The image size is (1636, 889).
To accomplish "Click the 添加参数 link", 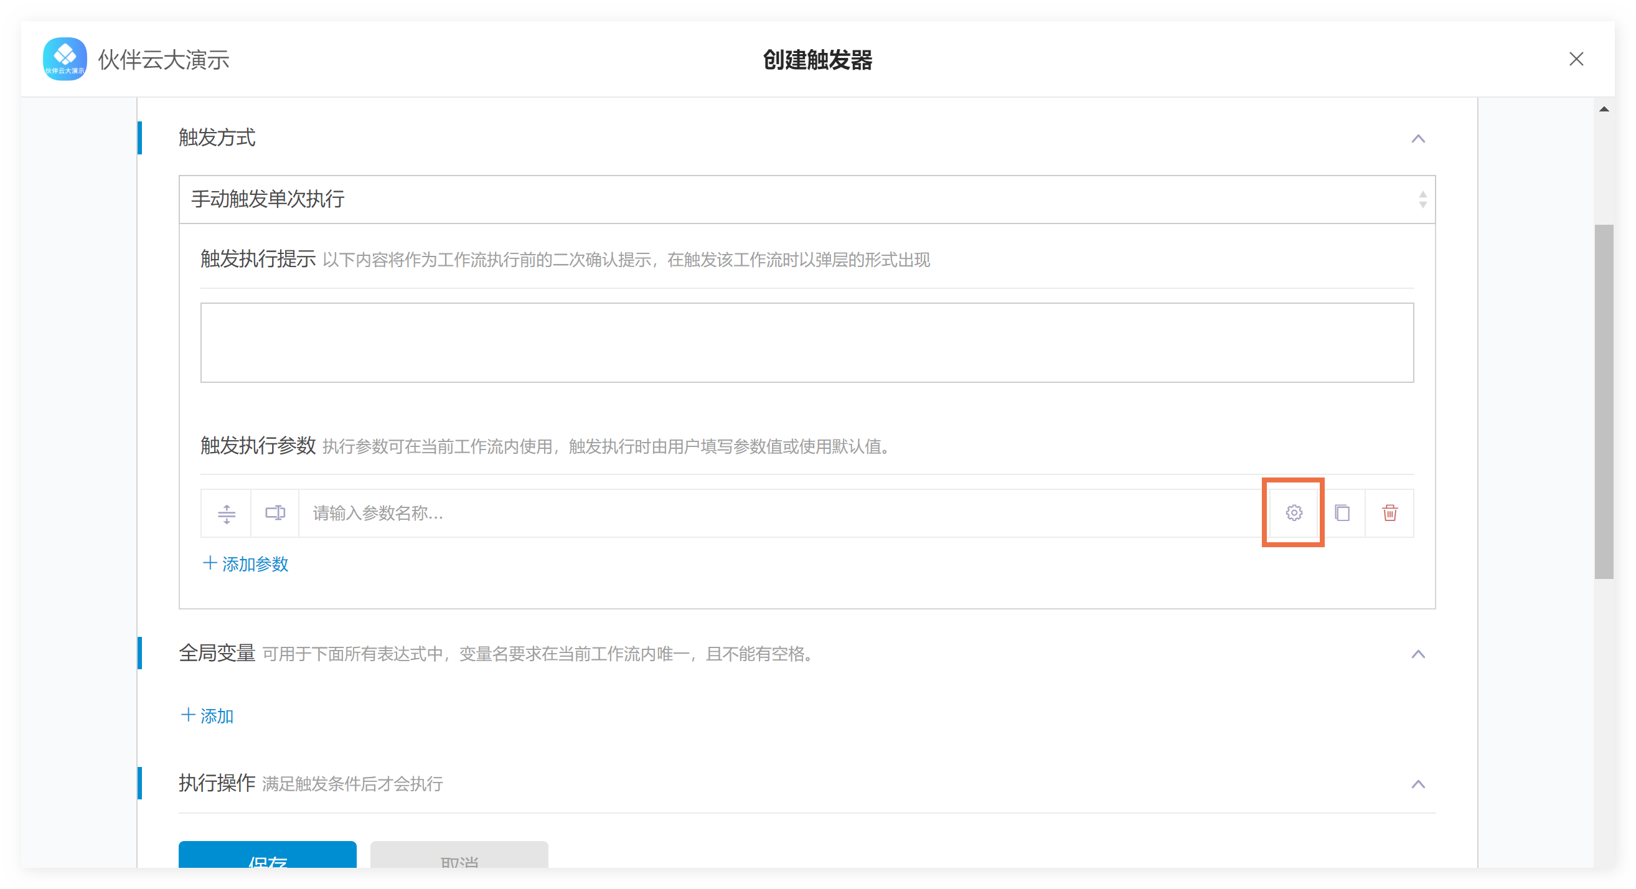I will 245,563.
